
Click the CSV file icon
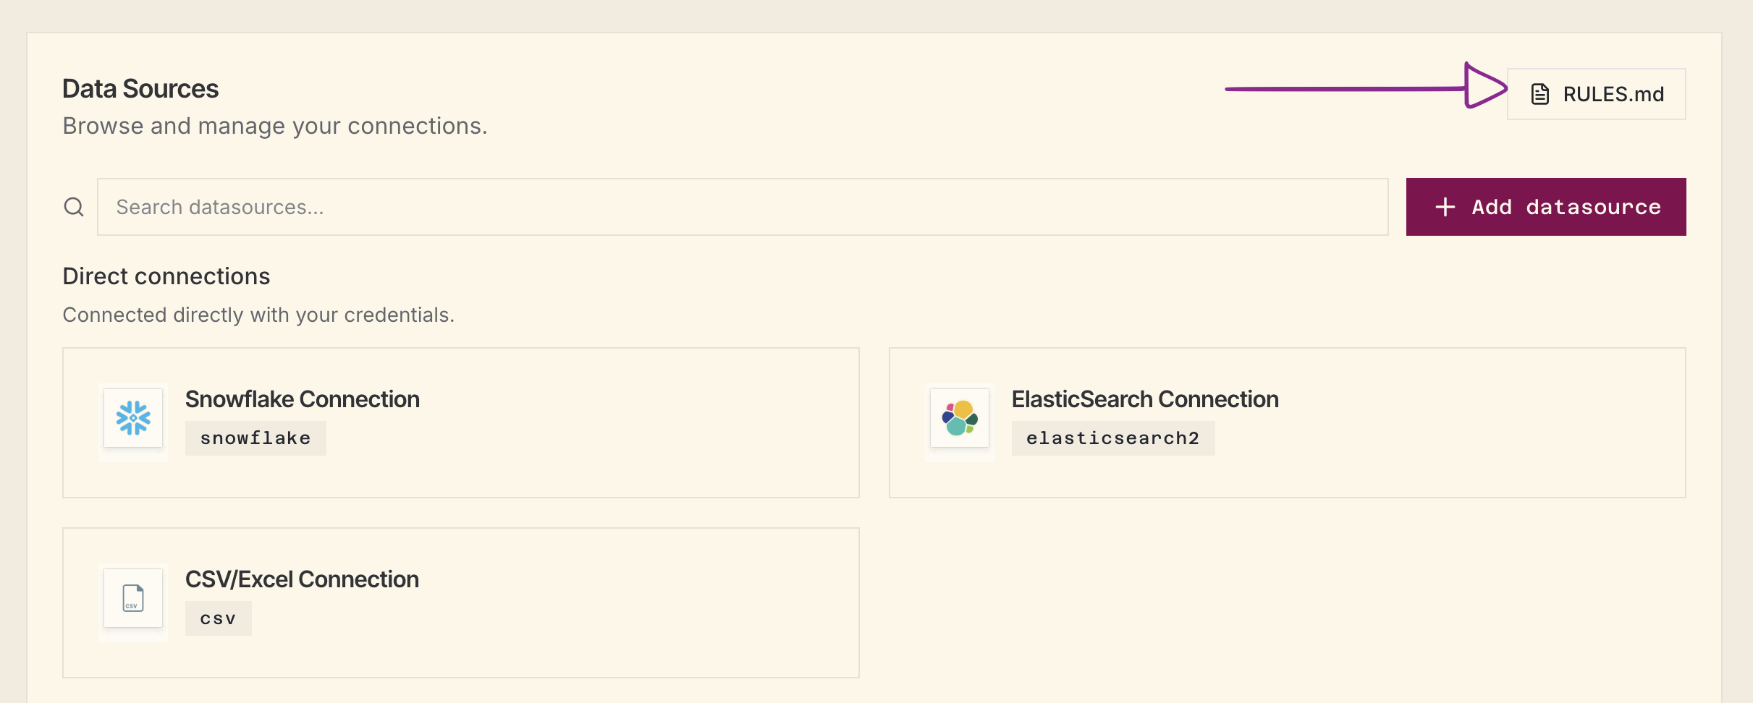(x=133, y=598)
